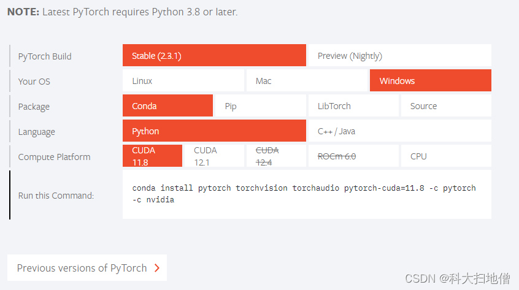The width and height of the screenshot is (519, 290).
Task: Select the struck-through ROCm 6.0 option
Action: click(353, 156)
